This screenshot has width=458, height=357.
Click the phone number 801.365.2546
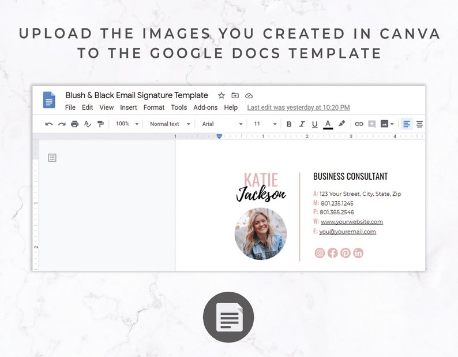click(337, 212)
